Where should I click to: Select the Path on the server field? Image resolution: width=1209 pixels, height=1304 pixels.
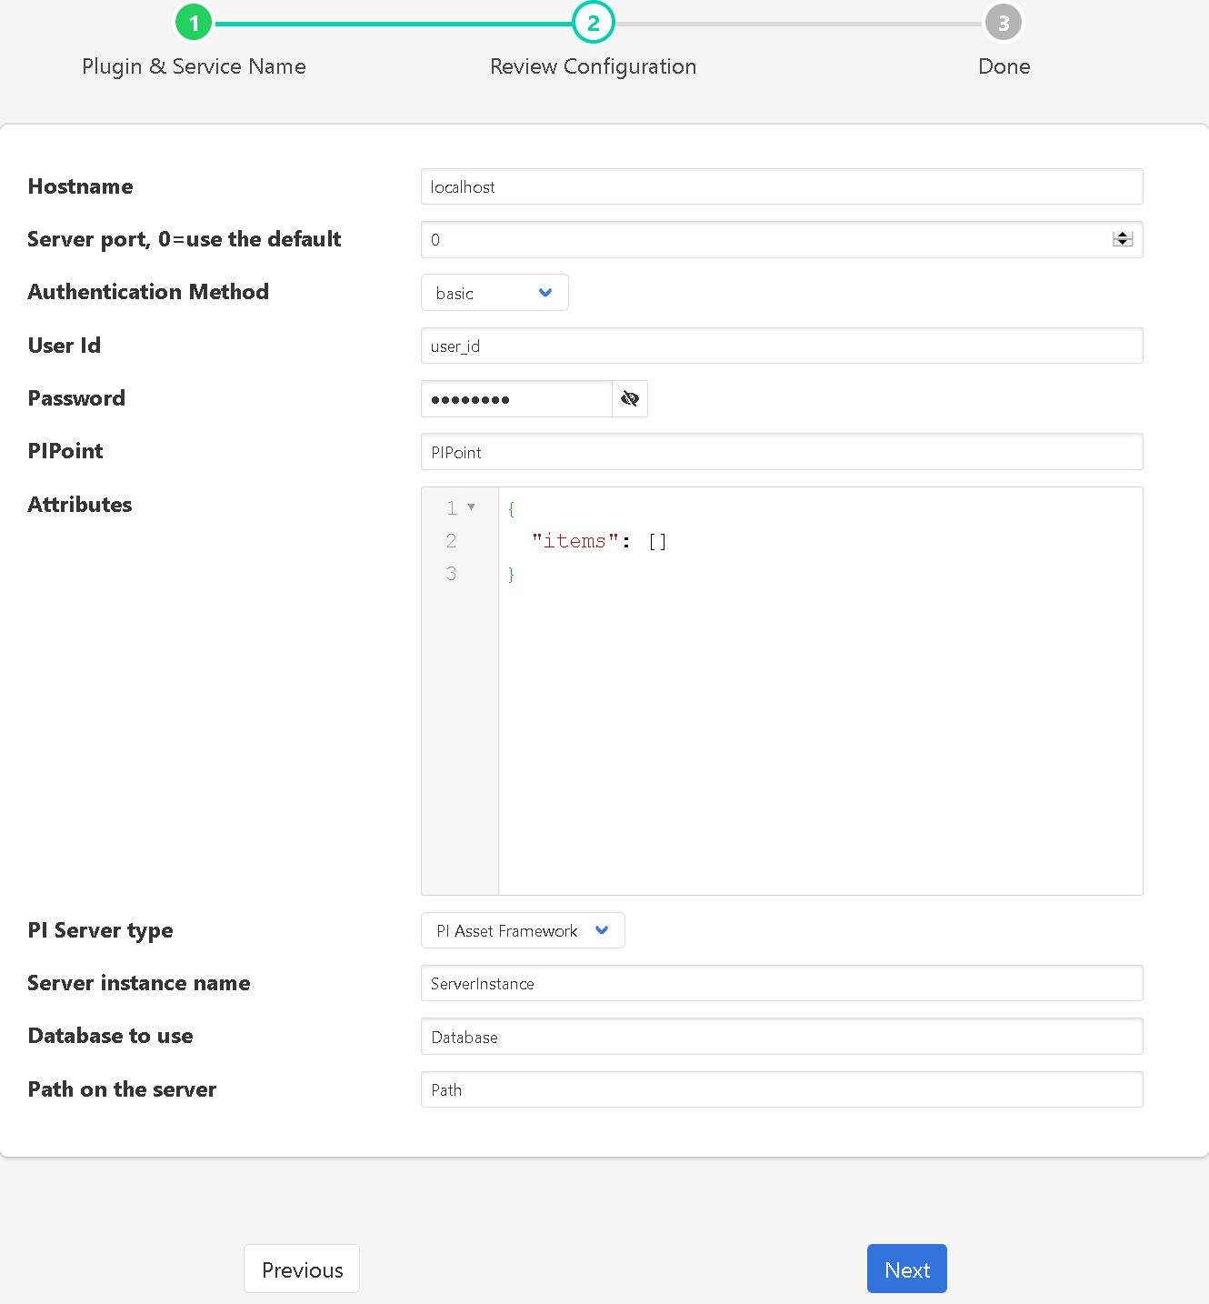781,1089
